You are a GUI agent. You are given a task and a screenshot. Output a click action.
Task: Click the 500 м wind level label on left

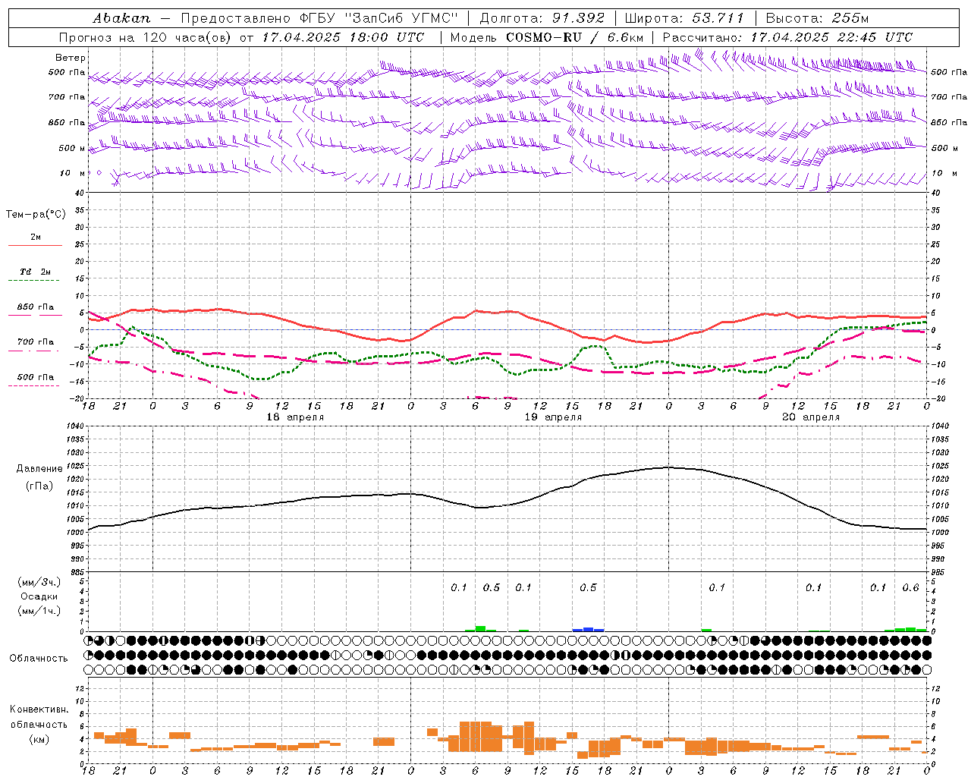72,148
